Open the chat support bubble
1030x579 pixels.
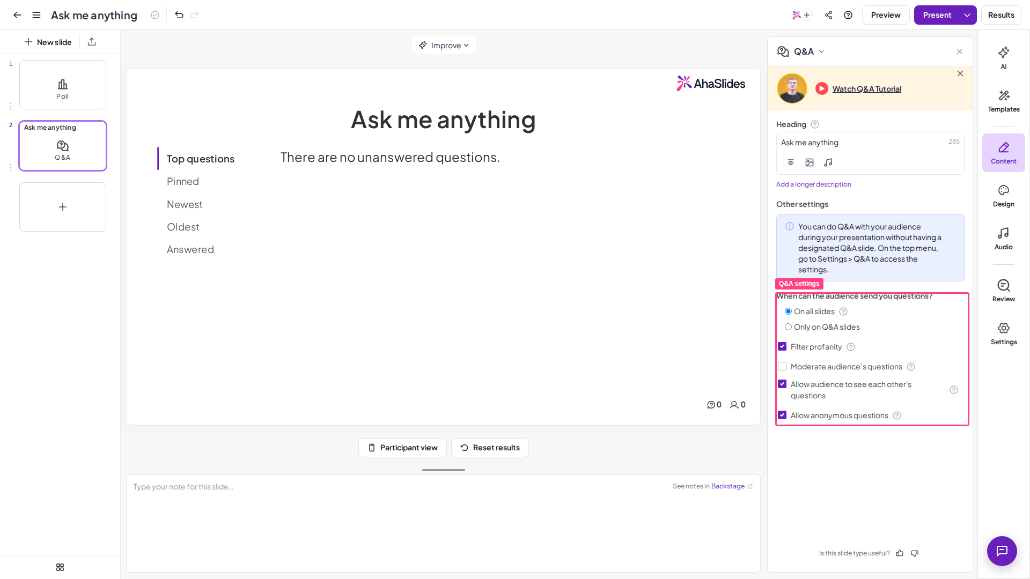pos(1002,551)
